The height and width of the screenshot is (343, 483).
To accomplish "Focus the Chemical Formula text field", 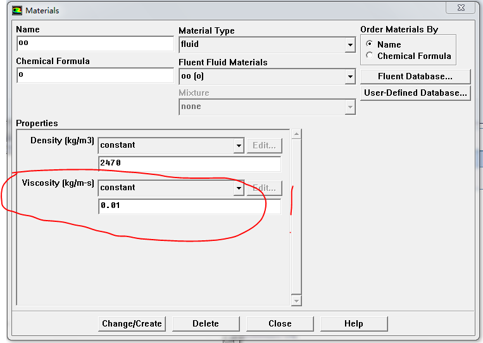I will point(95,75).
